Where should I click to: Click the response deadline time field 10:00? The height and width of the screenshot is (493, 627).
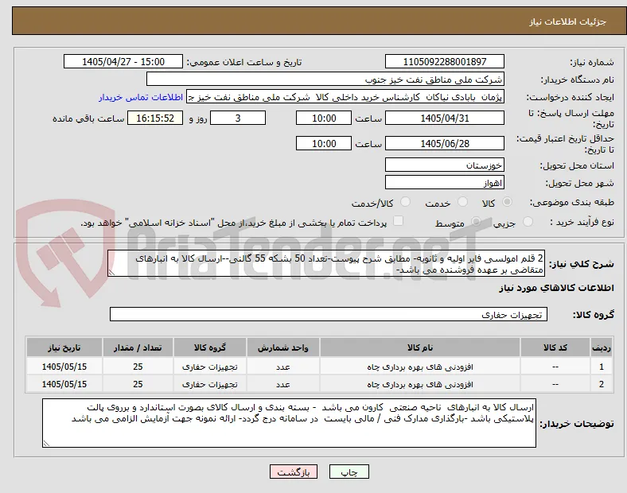click(324, 118)
